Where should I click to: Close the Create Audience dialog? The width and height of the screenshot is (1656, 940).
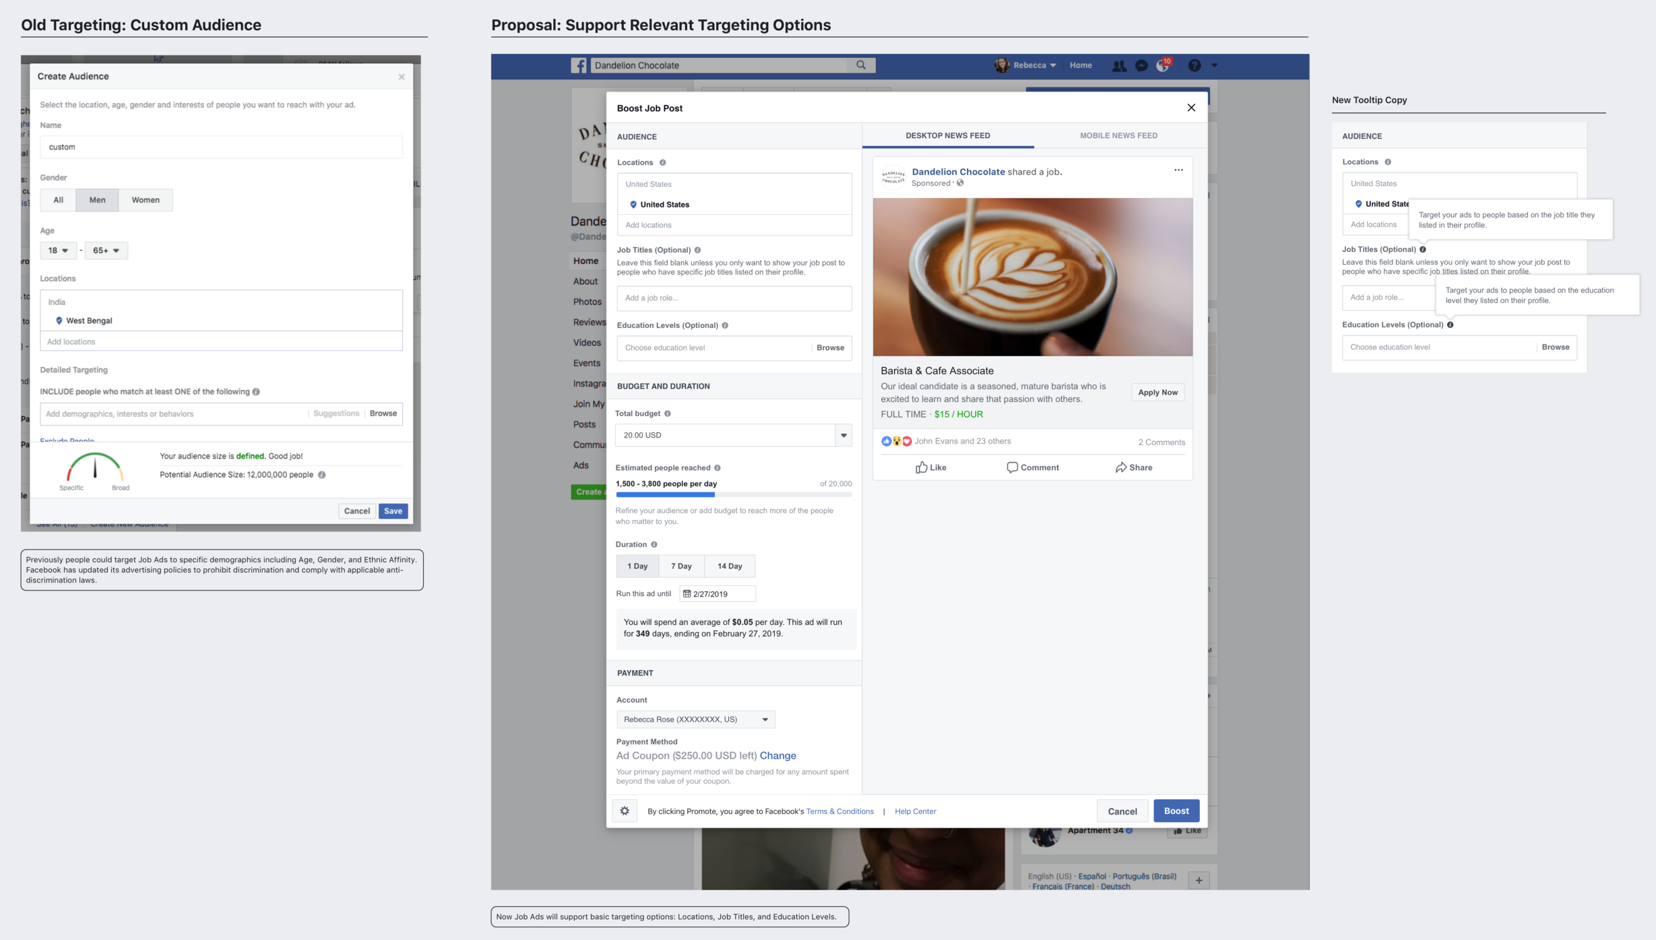pos(402,77)
